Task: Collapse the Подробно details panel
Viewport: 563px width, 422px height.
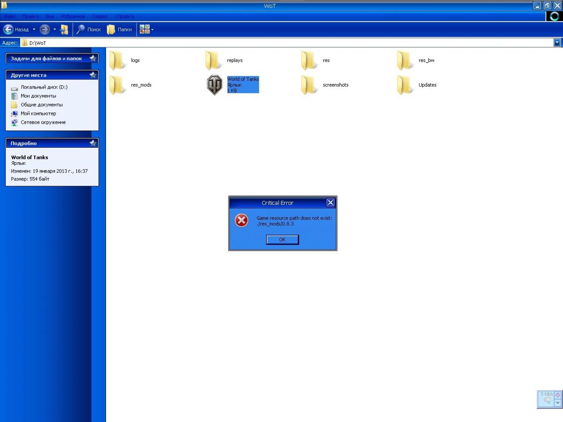Action: coord(93,143)
